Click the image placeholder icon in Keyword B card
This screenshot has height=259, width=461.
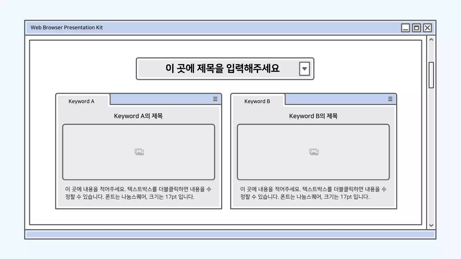coord(314,151)
